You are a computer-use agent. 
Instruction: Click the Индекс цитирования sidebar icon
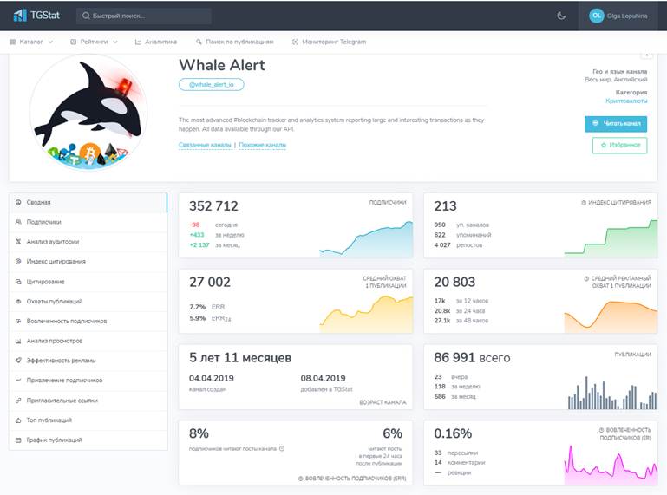pos(18,262)
